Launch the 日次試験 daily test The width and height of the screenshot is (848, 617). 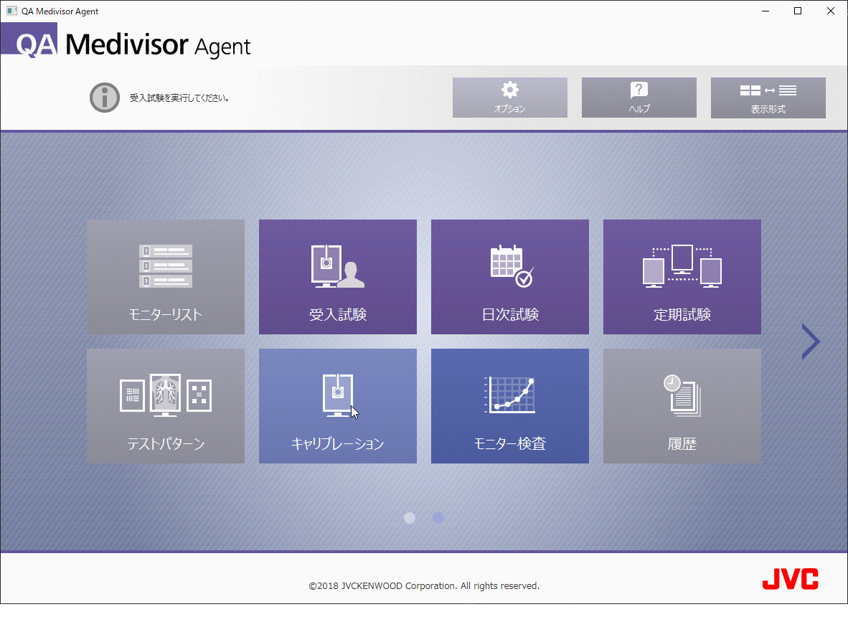(x=509, y=277)
